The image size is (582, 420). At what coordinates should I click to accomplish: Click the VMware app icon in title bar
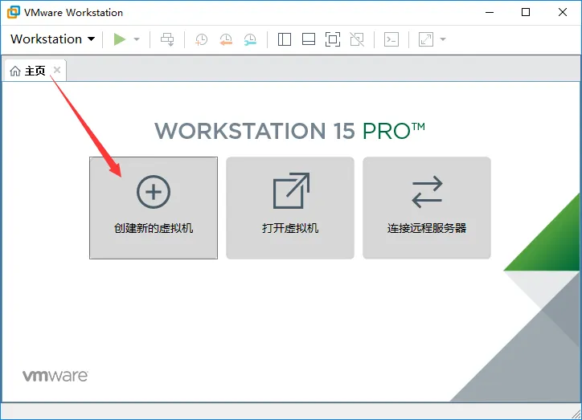[14, 12]
